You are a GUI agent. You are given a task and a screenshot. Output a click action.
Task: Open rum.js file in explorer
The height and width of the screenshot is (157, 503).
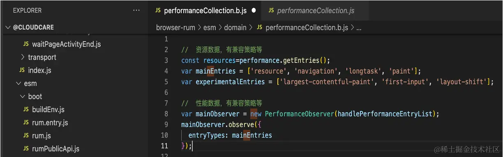[42, 136]
